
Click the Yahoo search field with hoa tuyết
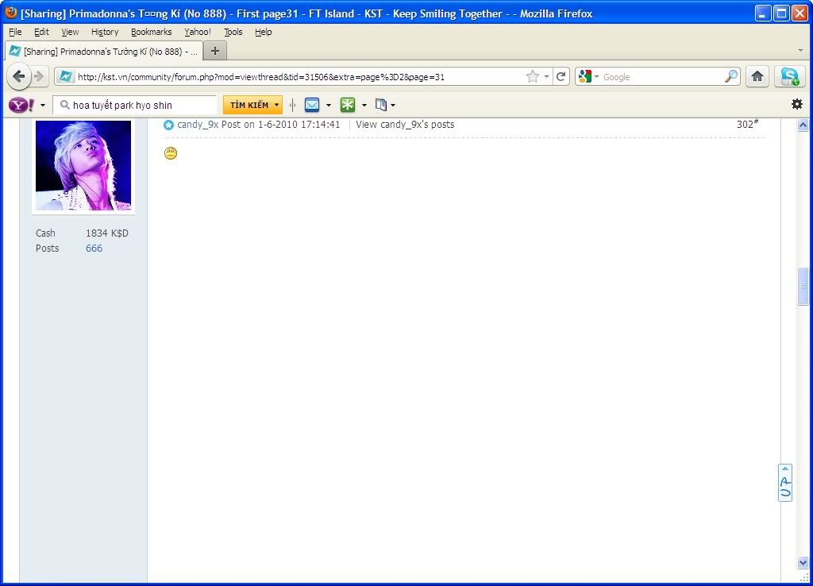[x=135, y=105]
